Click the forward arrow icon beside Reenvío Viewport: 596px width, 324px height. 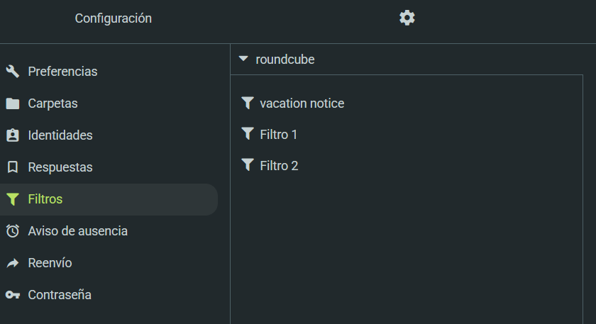[x=13, y=263]
